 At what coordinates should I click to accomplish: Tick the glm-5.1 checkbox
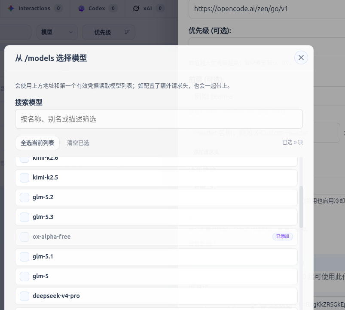pyautogui.click(x=24, y=257)
